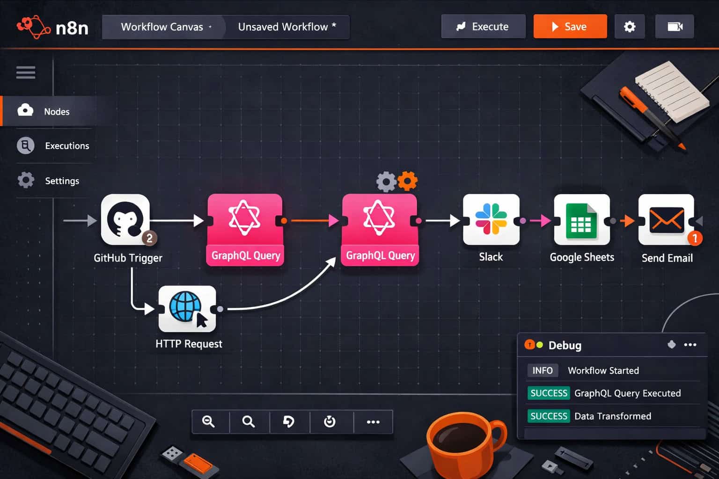The width and height of the screenshot is (719, 479).
Task: Click the badge 2 on GitHub Trigger
Action: point(149,238)
